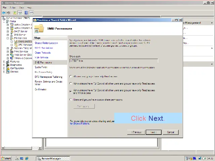Click the Forward arrow toolbar icon

[x=8, y=13]
